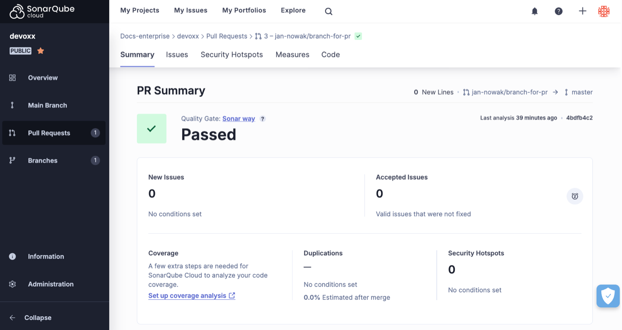Click the Accepted Issues count 0
The width and height of the screenshot is (622, 330).
(x=379, y=194)
